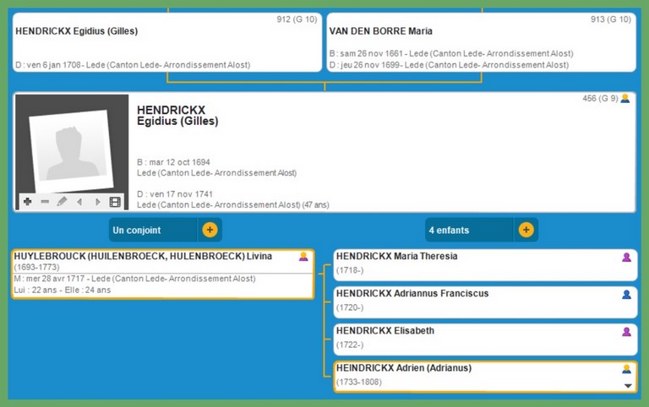Click the add photo plus icon
649x407 pixels.
pos(27,202)
